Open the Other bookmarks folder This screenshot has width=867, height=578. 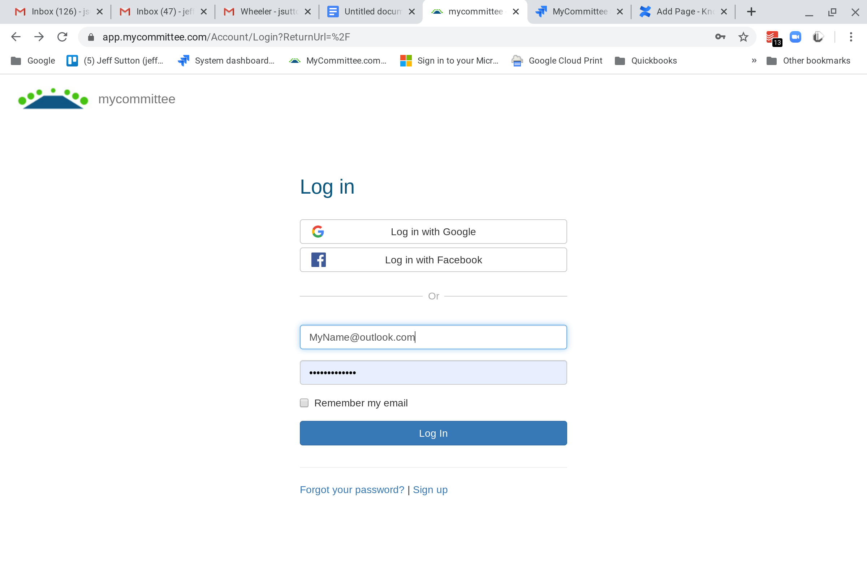click(808, 60)
